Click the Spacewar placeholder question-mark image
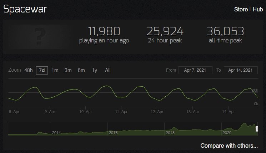Viewport: 266px width, 153px height. point(40,37)
